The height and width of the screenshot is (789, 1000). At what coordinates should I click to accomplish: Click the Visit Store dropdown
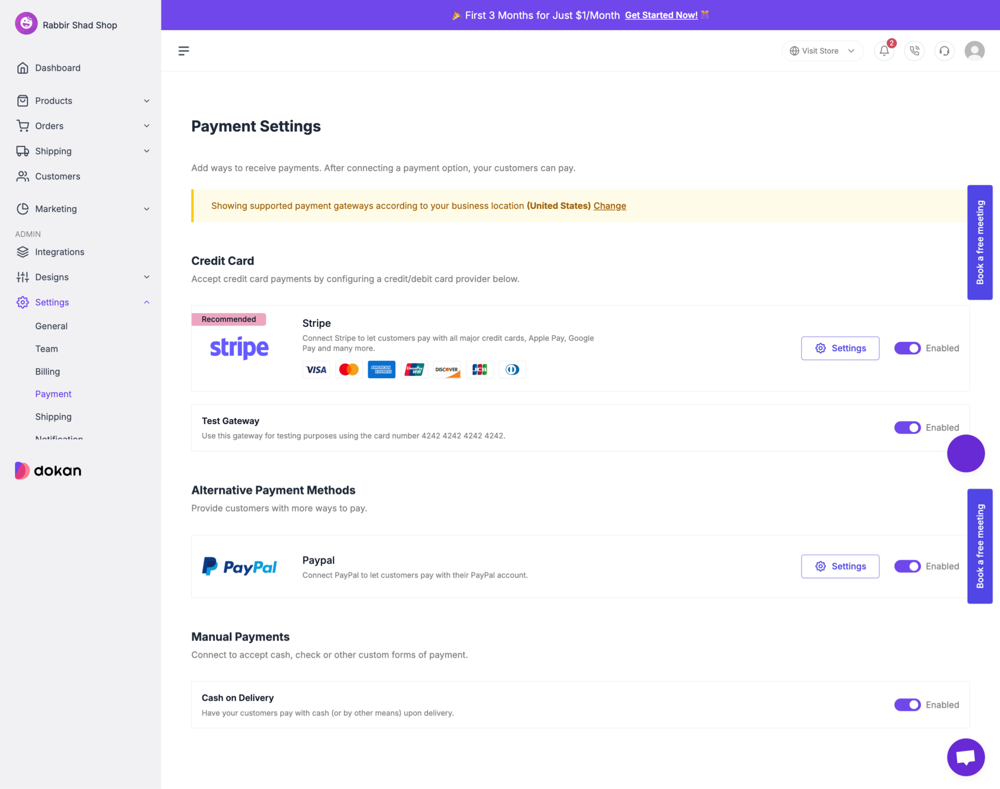(x=822, y=50)
